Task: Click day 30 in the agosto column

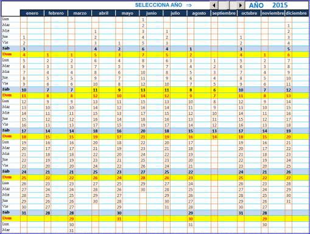Action: click(x=191, y=219)
